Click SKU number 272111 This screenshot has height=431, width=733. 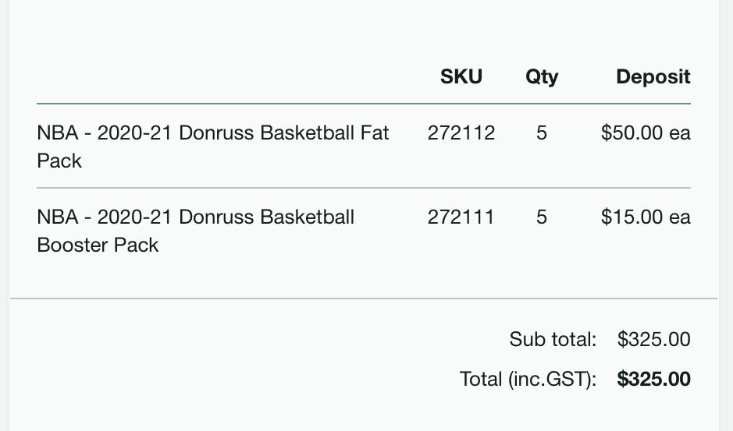point(461,217)
